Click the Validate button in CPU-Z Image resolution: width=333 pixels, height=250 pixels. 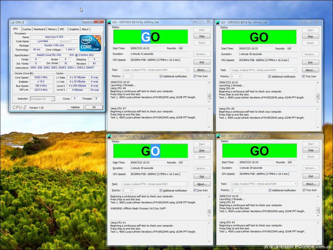[x=75, y=107]
